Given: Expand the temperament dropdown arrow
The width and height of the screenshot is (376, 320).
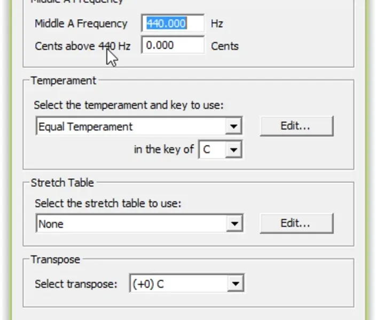Looking at the screenshot, I should pos(233,127).
